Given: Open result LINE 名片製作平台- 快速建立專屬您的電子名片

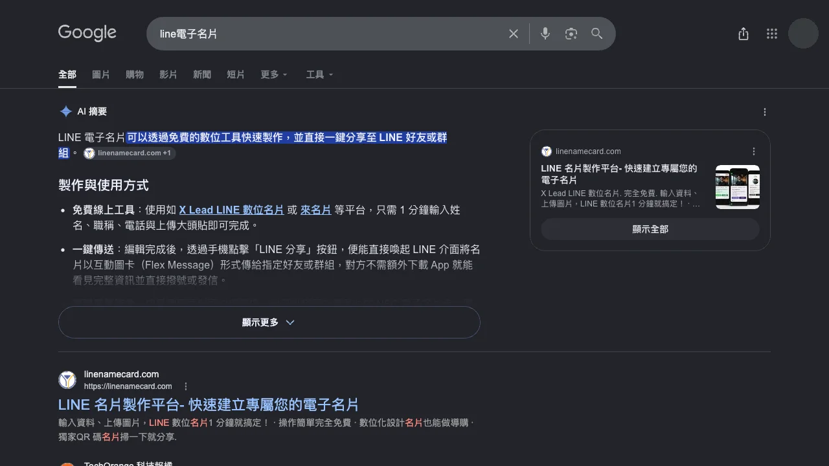Looking at the screenshot, I should click(209, 405).
